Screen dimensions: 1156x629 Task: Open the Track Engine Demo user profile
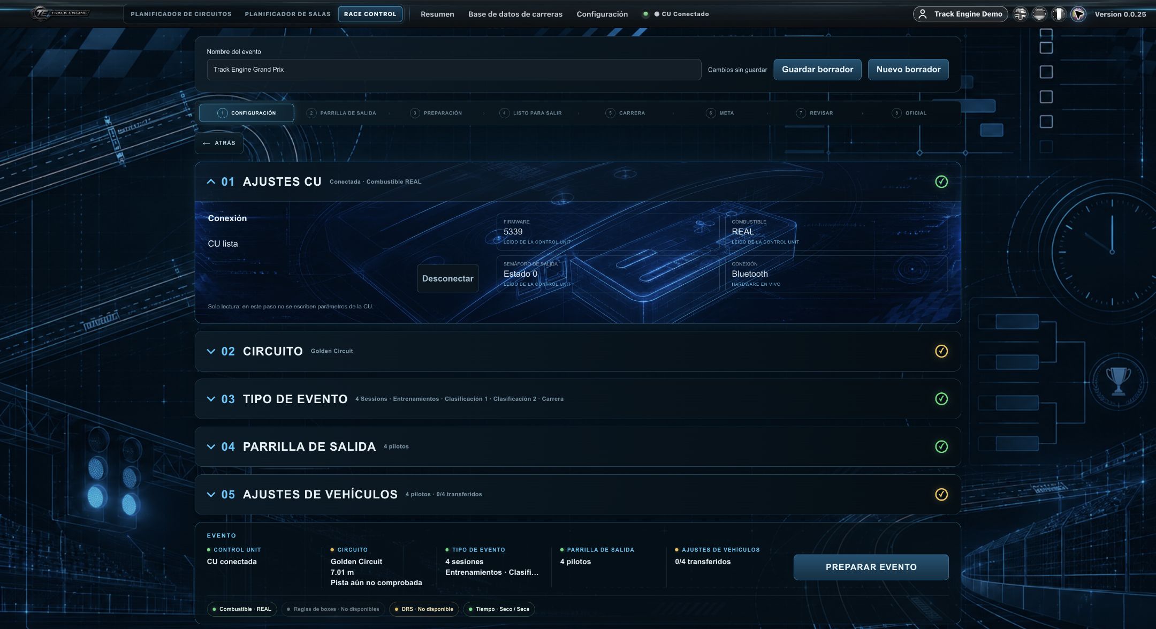click(x=960, y=14)
